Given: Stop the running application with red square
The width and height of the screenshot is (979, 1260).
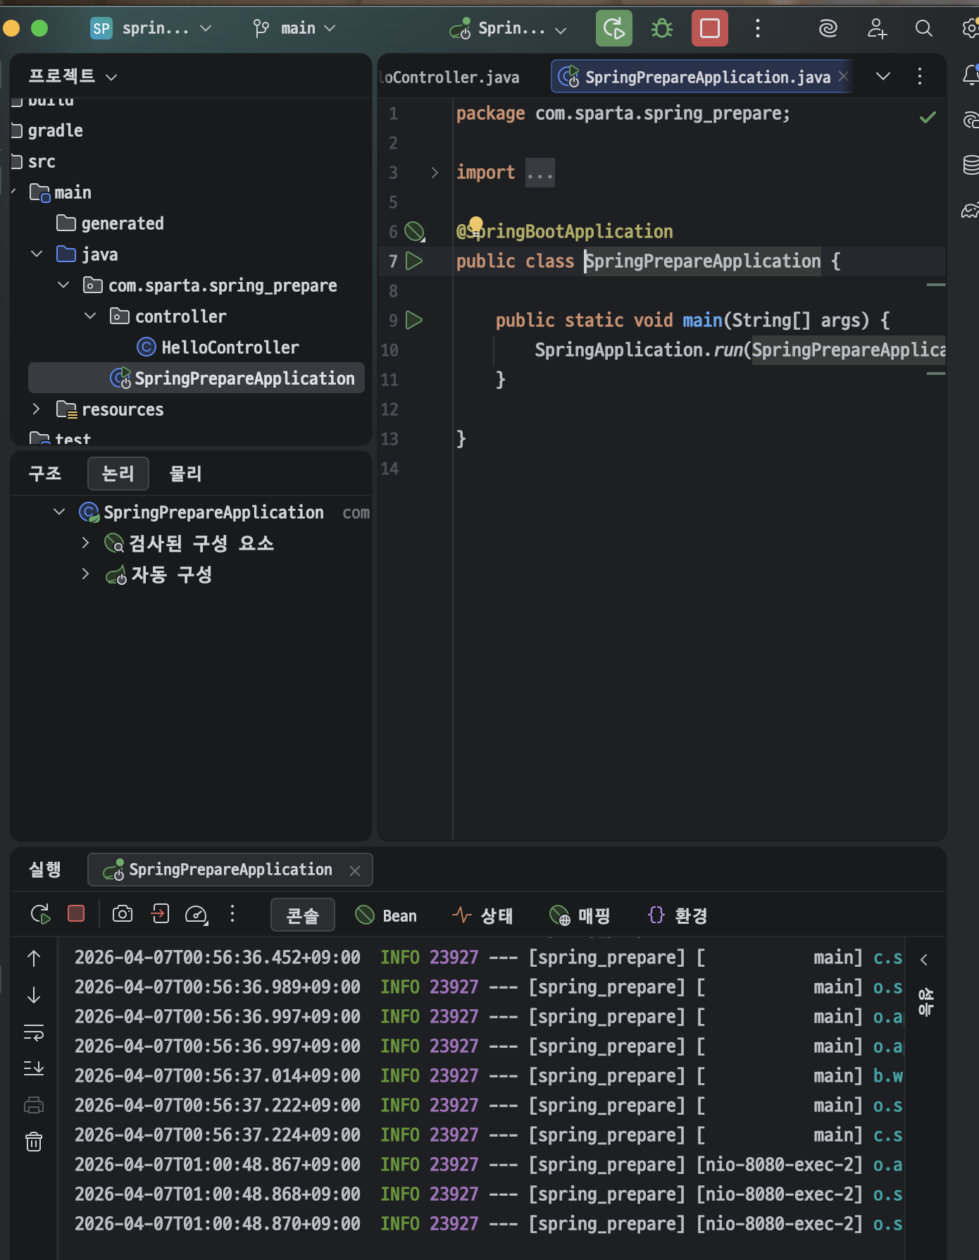Looking at the screenshot, I should (x=709, y=29).
